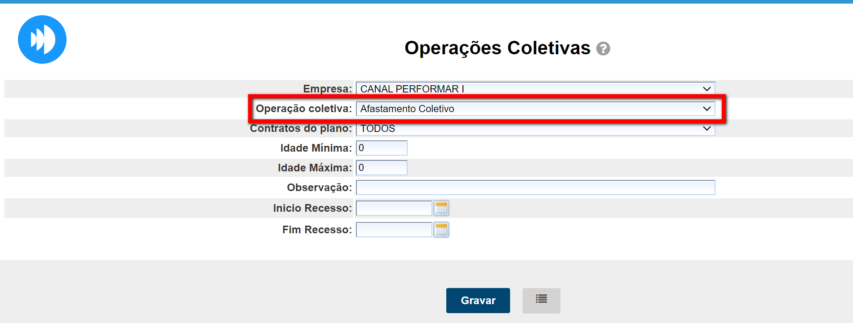Open the Fim Recesso calendar picker

coord(441,230)
